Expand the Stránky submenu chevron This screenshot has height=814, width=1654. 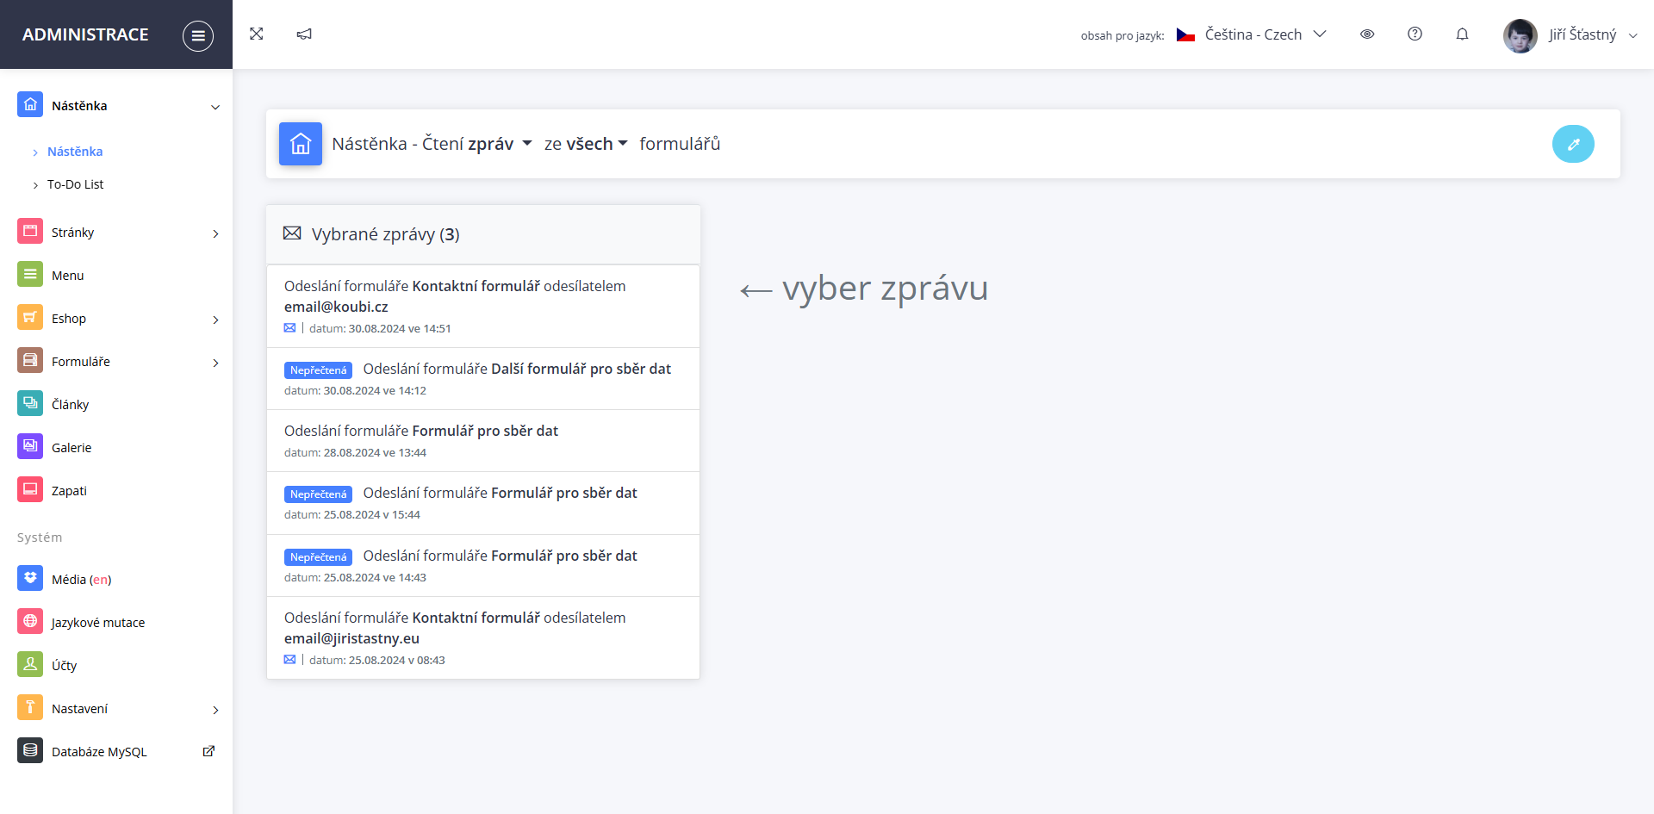coord(215,233)
